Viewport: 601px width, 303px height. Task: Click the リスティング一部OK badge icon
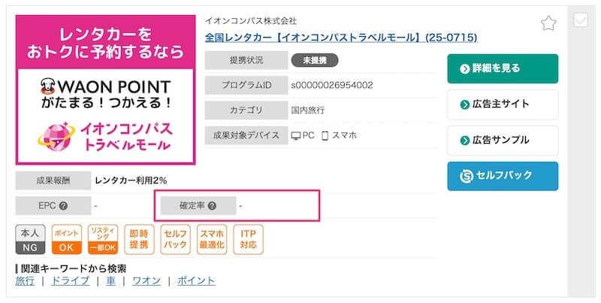103,238
